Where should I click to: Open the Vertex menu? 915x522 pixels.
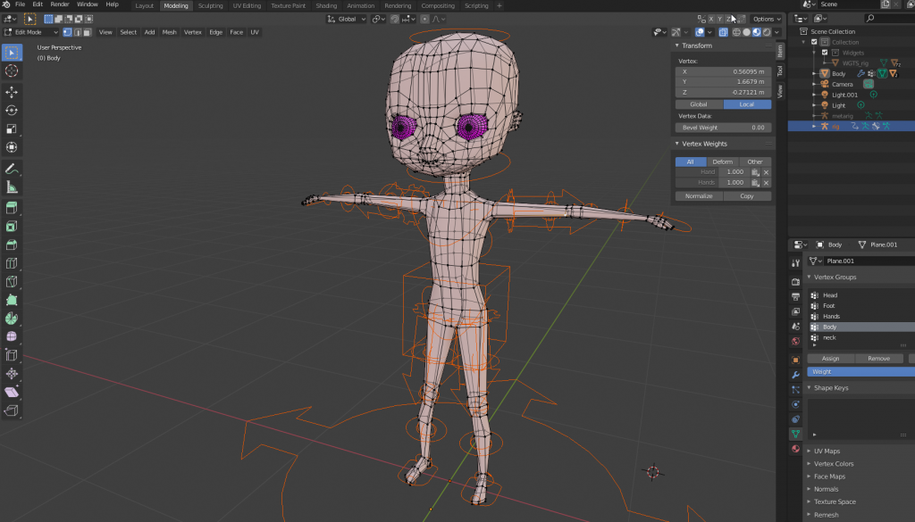(193, 33)
